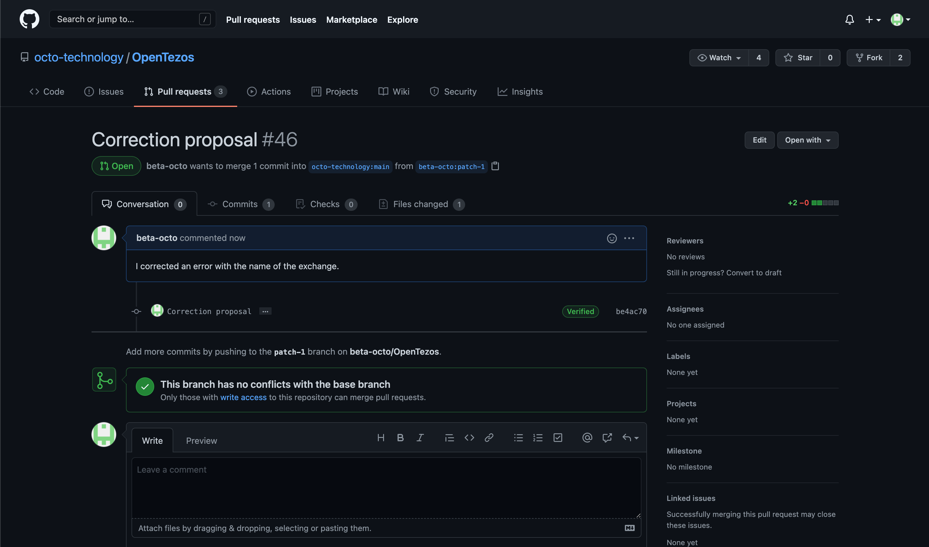Follow the write access link
Viewport: 929px width, 547px height.
243,398
